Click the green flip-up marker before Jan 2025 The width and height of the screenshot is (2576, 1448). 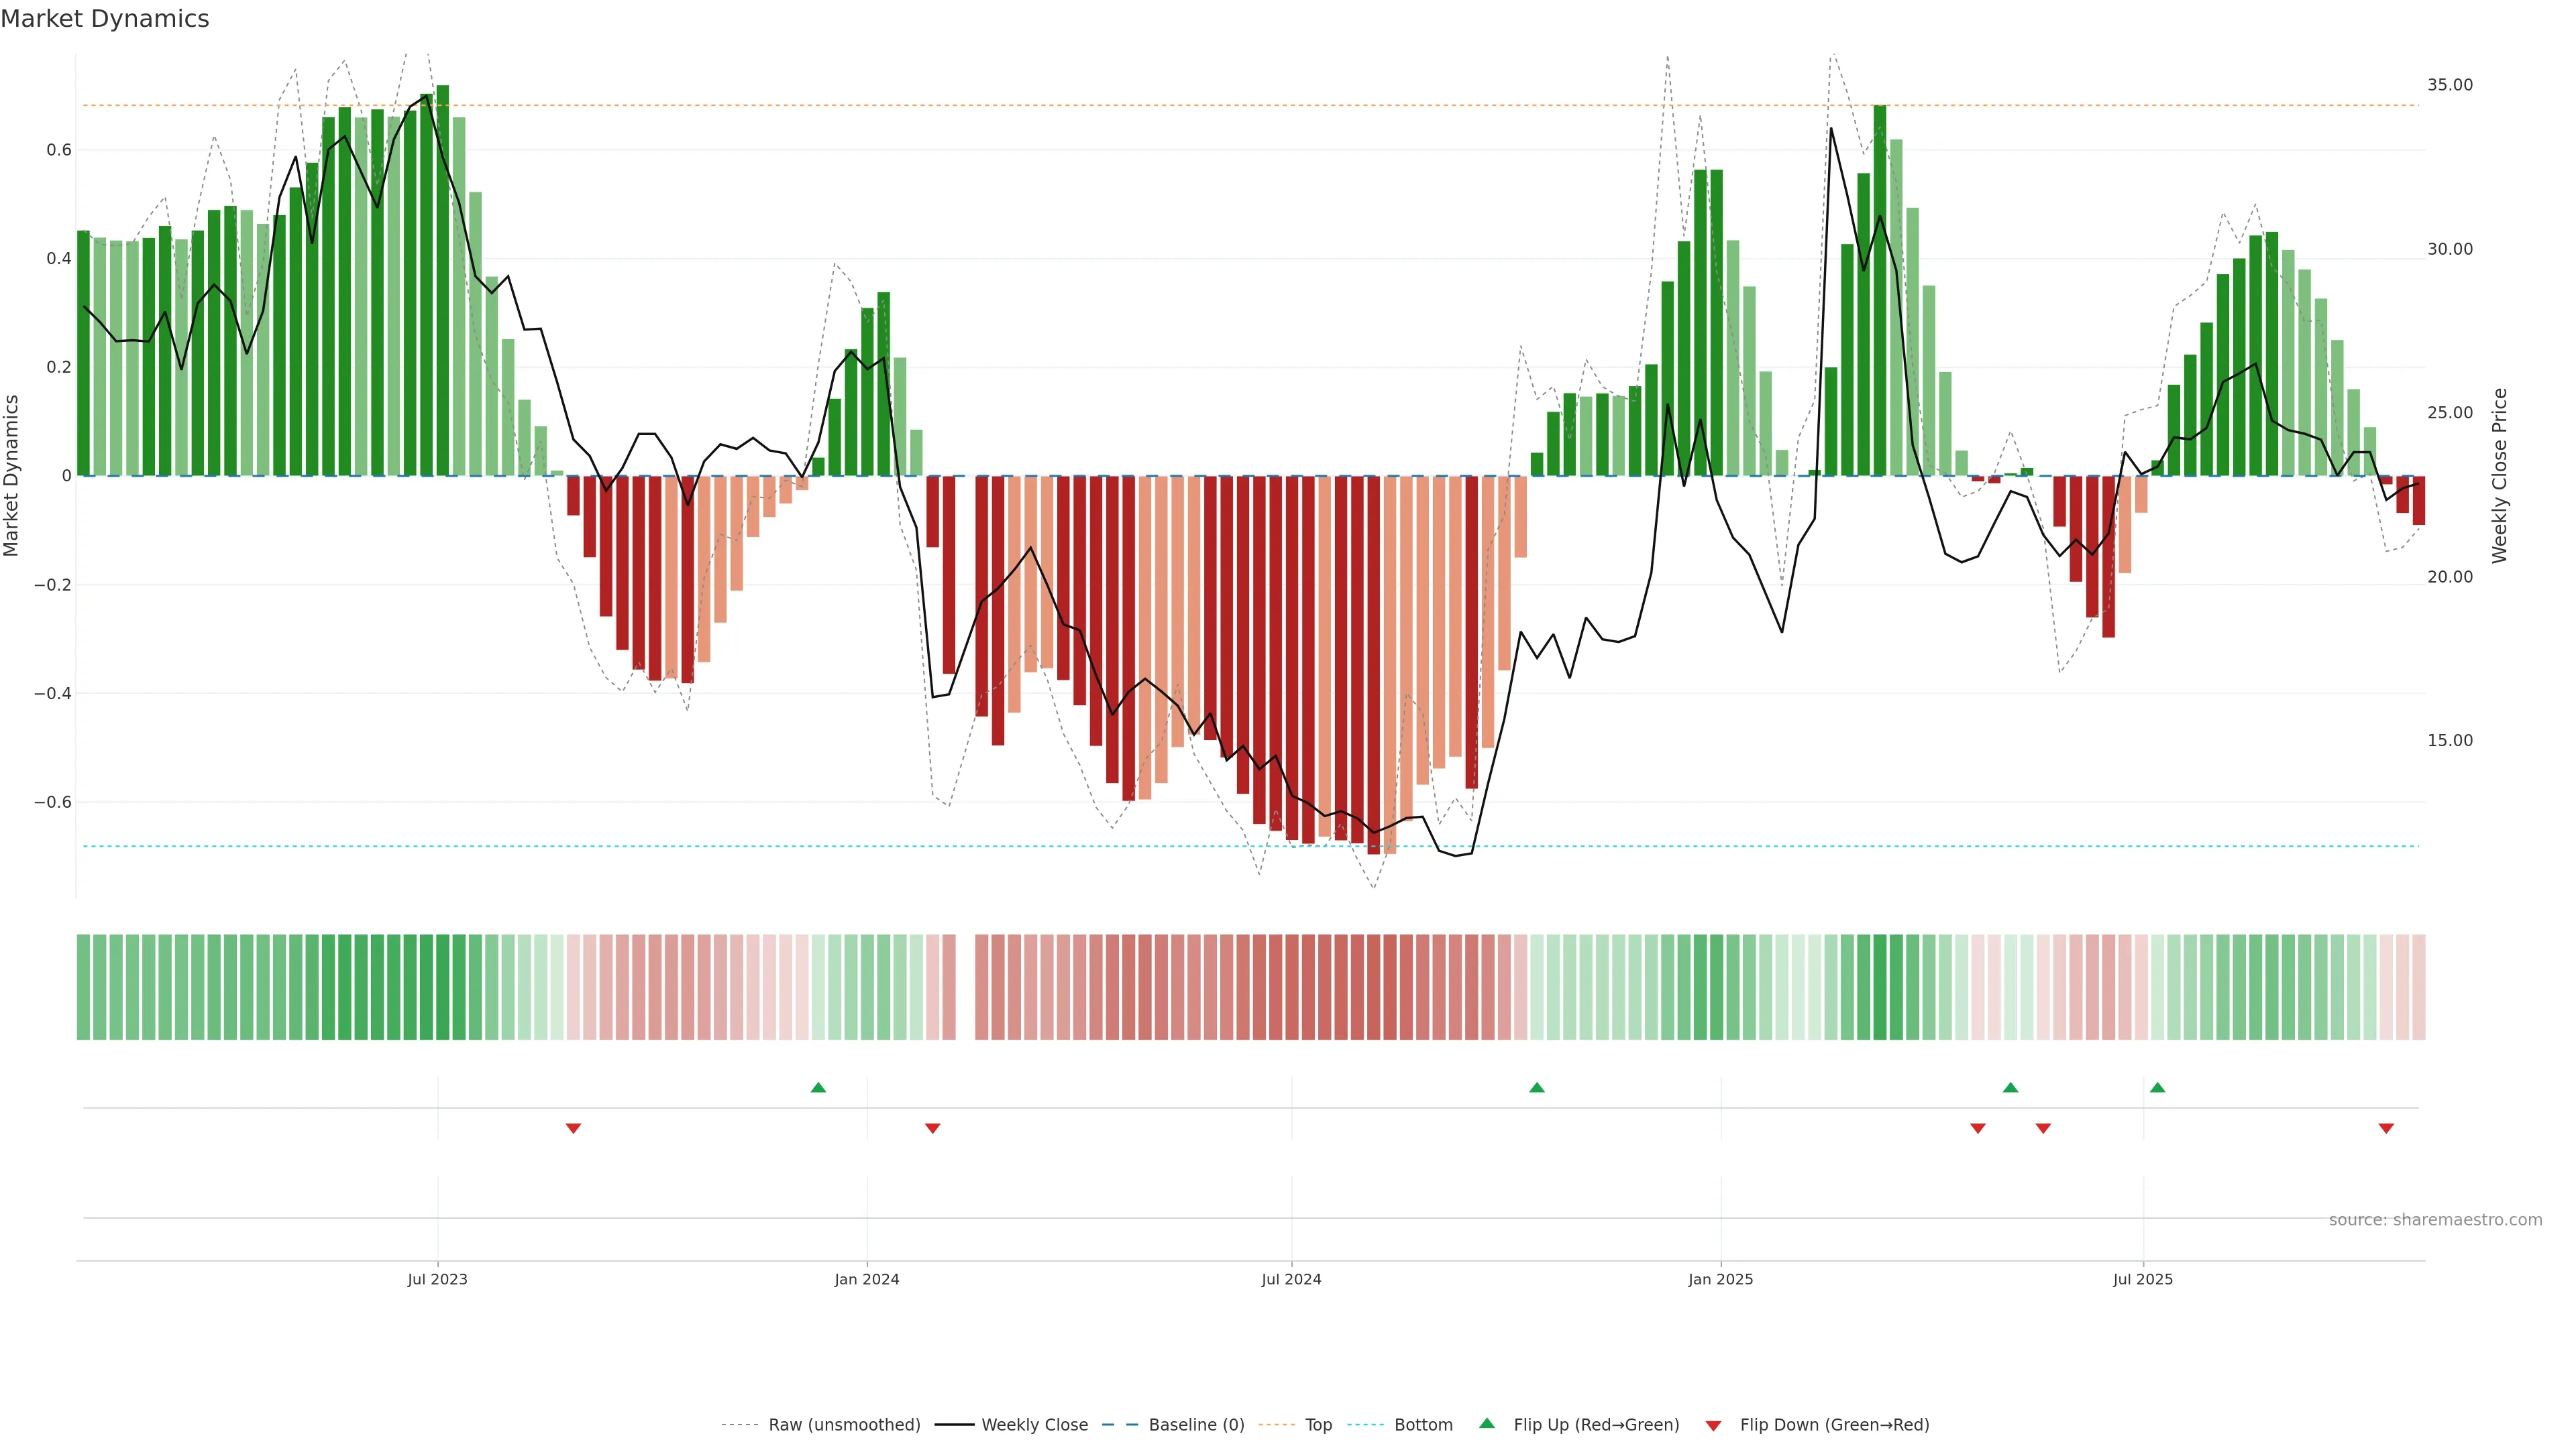pyautogui.click(x=1537, y=1087)
